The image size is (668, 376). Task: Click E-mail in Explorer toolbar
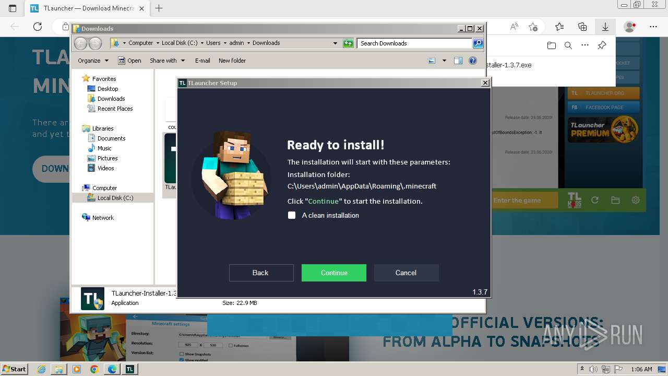202,61
